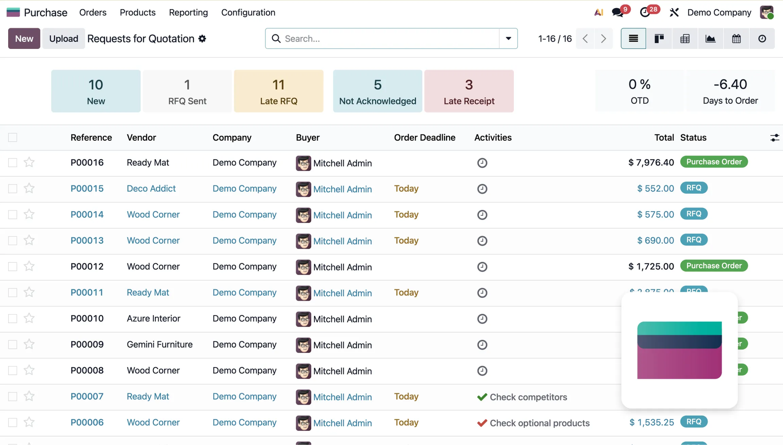Sort by the Total column header
This screenshot has height=445, width=783.
click(664, 138)
